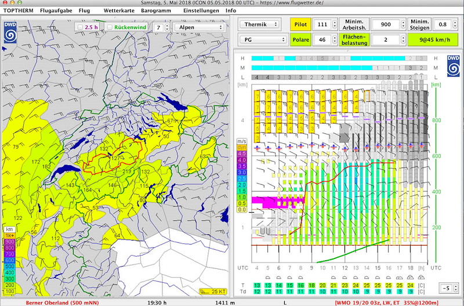Open the Alpen region dropdown

click(x=200, y=27)
